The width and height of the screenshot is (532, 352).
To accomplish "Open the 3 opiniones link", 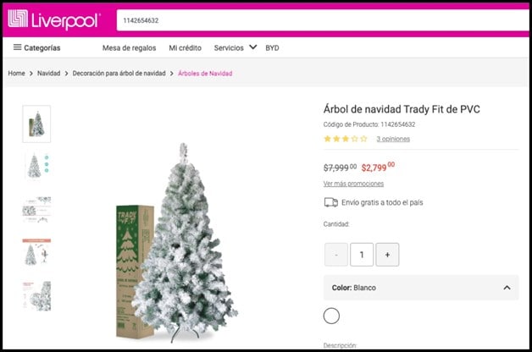I will [x=393, y=139].
